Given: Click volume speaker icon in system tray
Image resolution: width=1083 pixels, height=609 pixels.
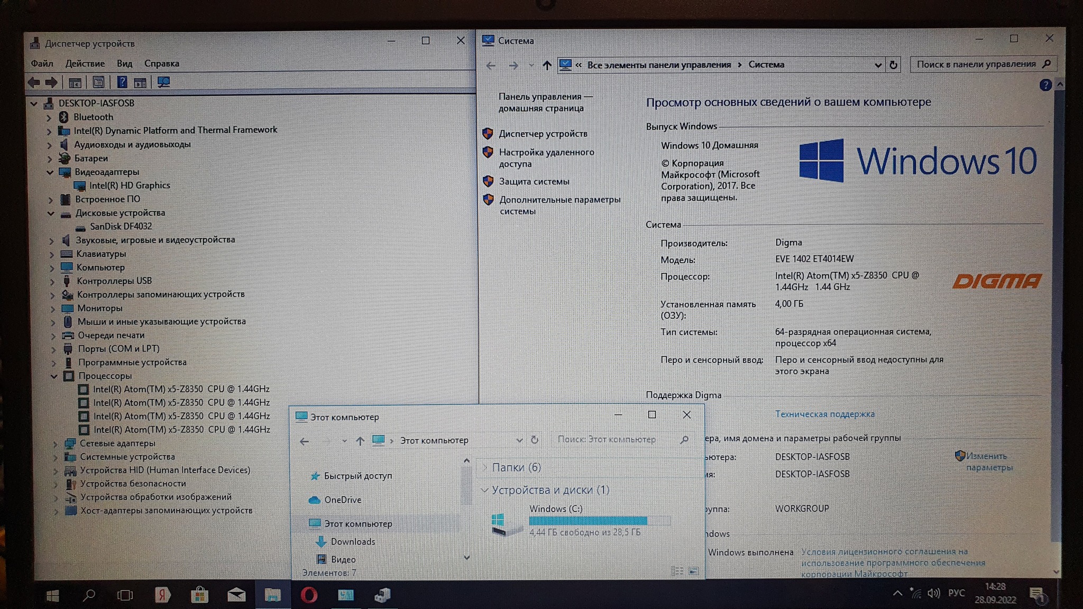Looking at the screenshot, I should [934, 594].
